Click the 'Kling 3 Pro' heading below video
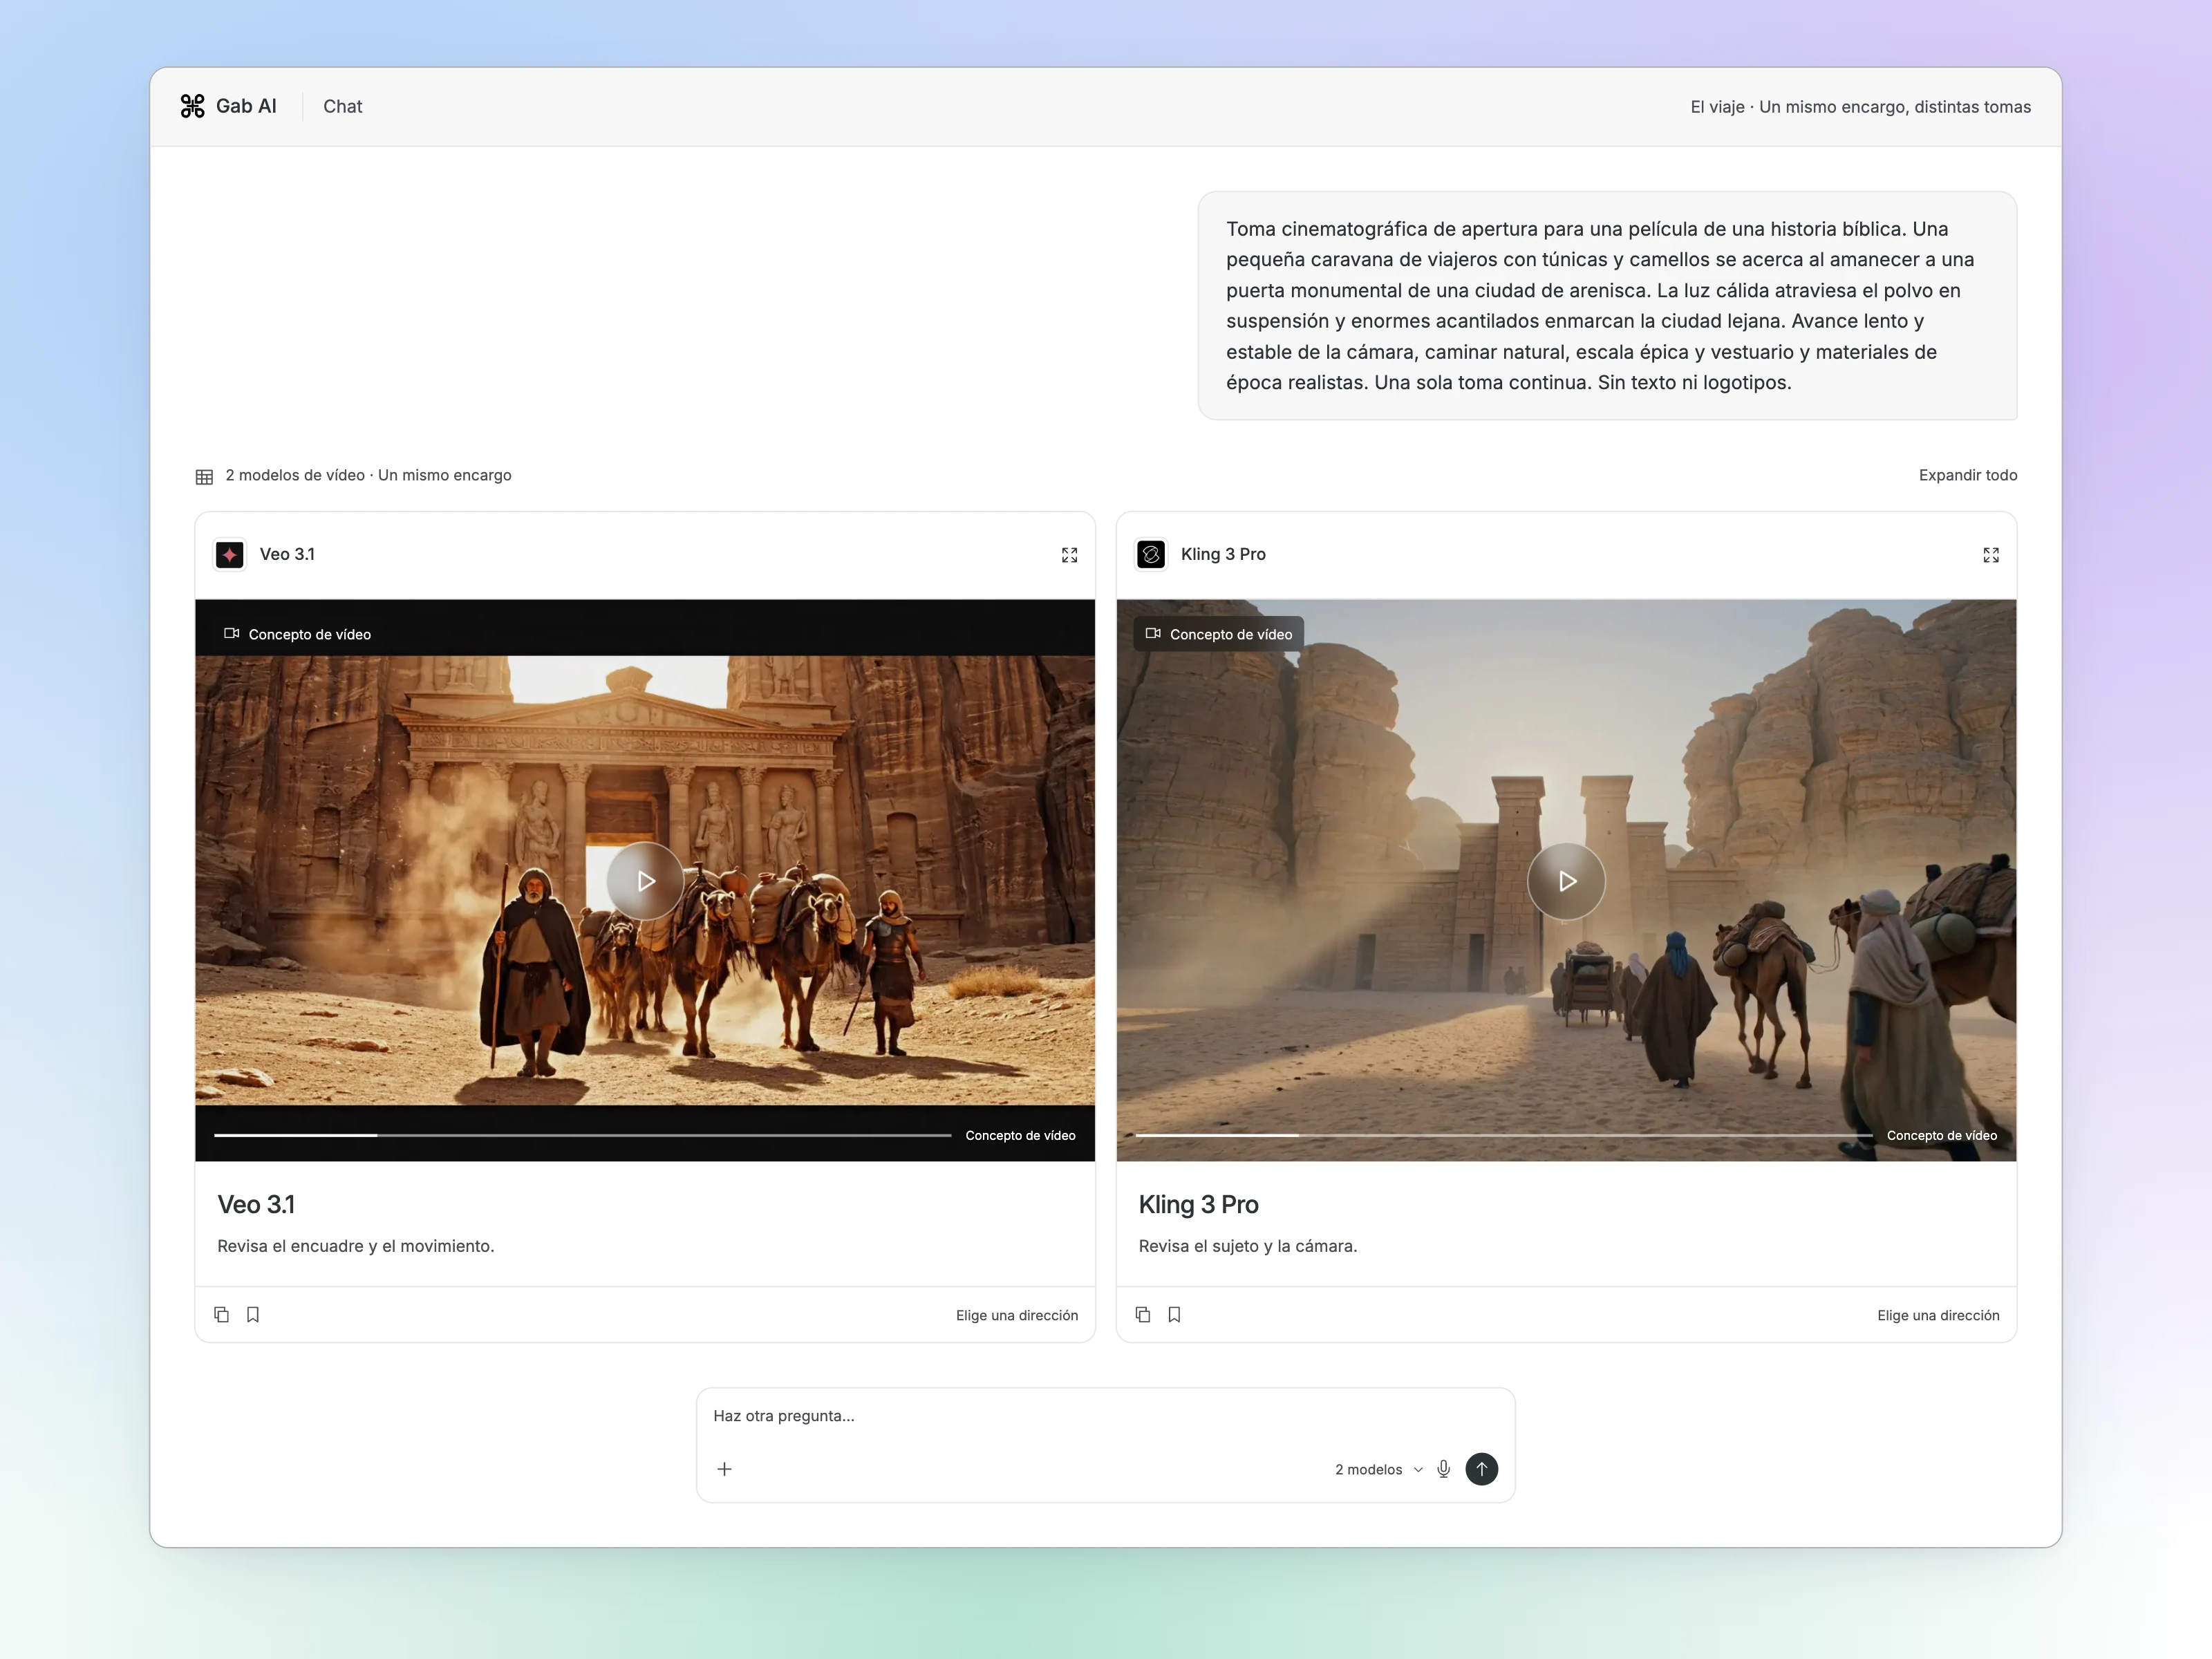Screen dimensions: 2212x1659 pyautogui.click(x=1198, y=1204)
